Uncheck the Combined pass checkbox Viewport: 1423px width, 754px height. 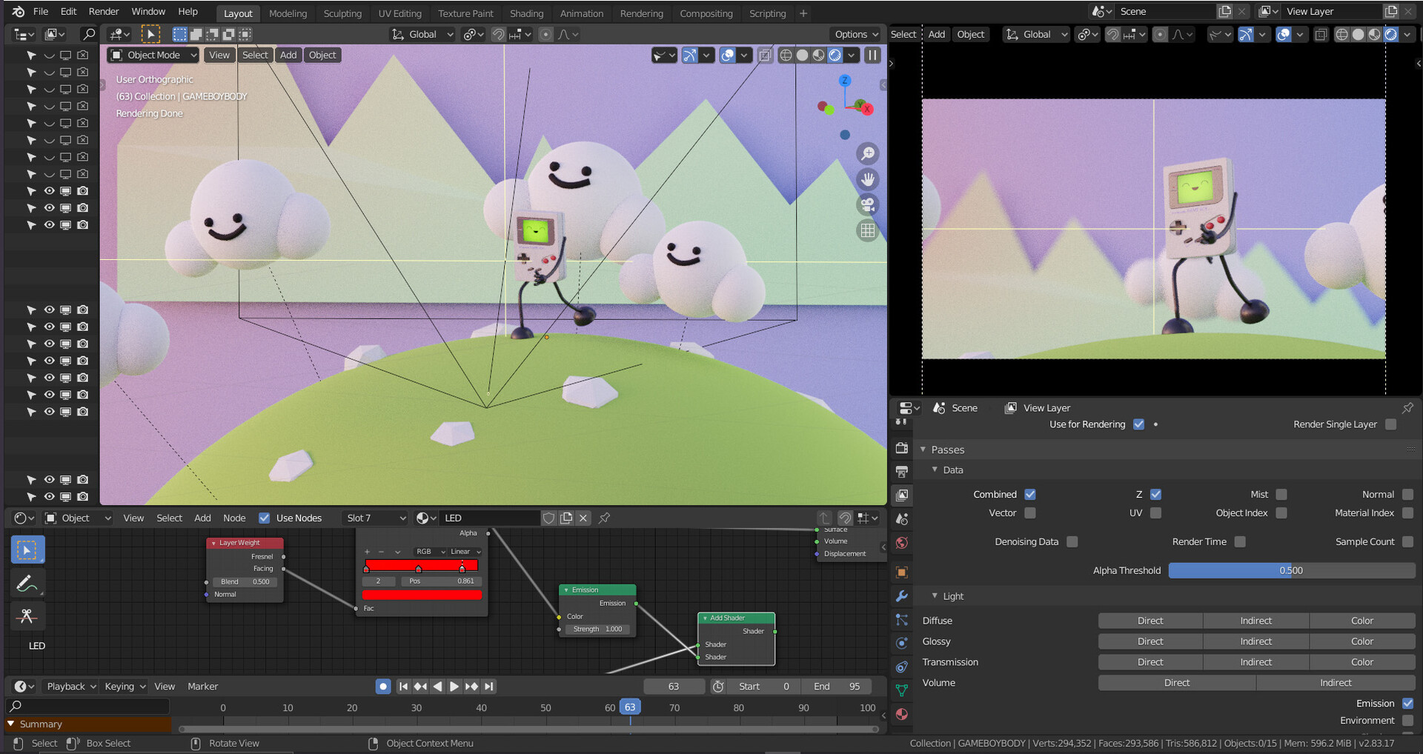point(1029,494)
